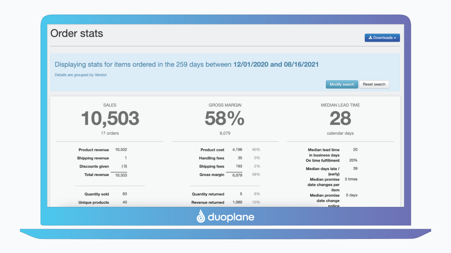Open the 17 orders detail
Viewport: 451px width, 253px height.
[110, 133]
